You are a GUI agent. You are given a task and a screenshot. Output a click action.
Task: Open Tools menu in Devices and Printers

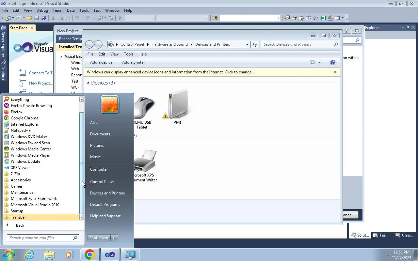[128, 54]
